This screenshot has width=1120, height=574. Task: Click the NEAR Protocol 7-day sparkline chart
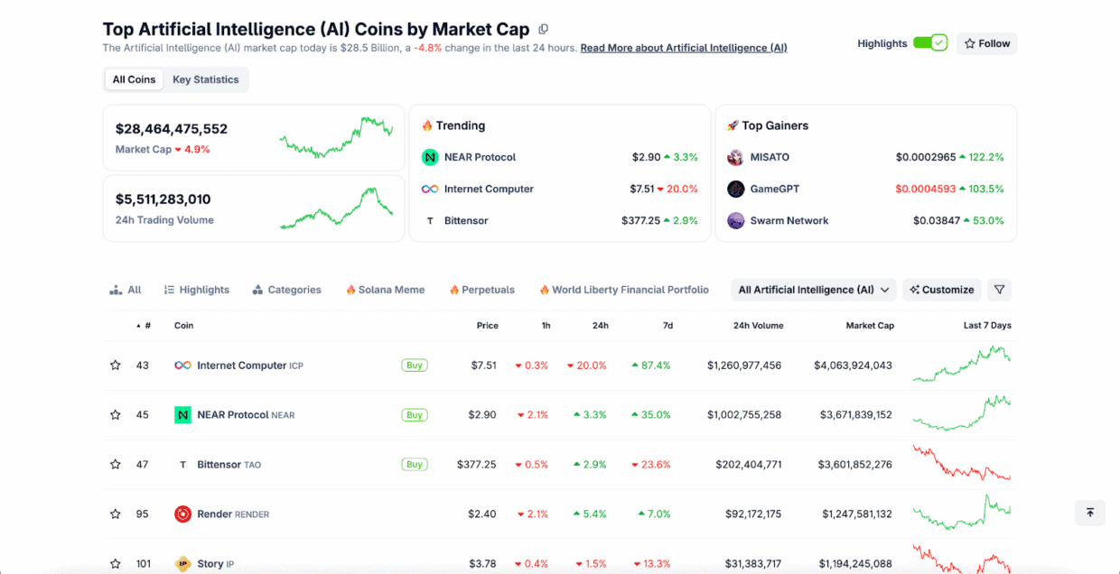pyautogui.click(x=962, y=415)
